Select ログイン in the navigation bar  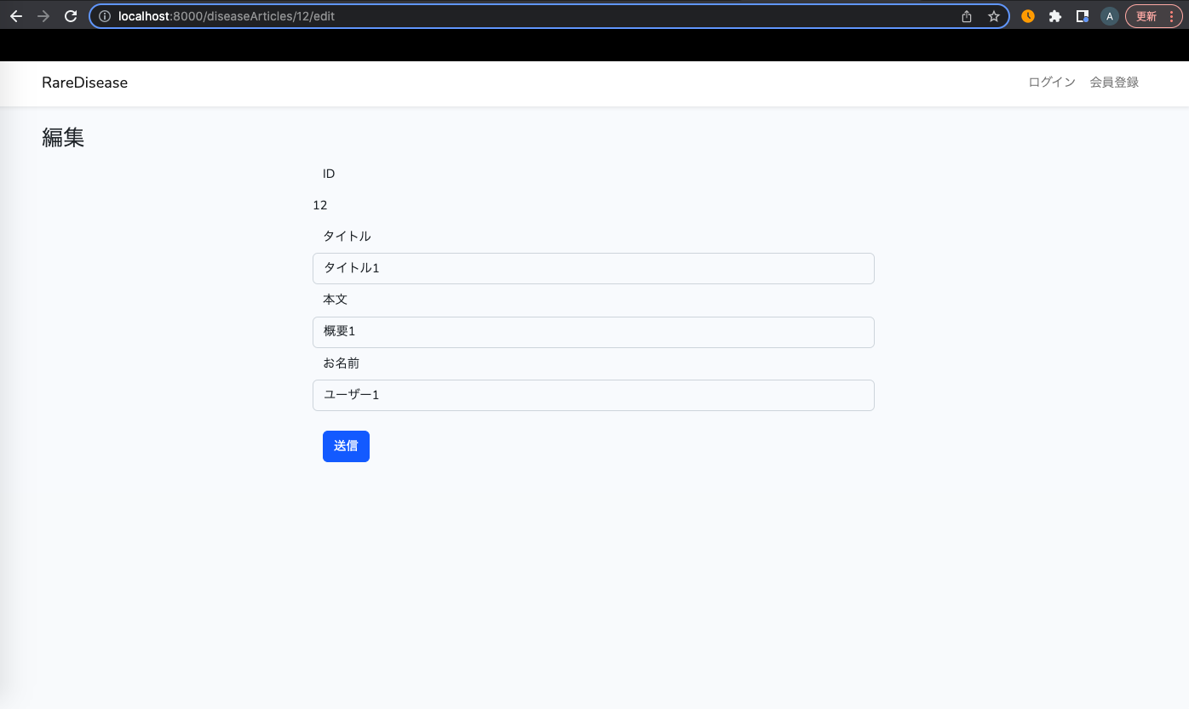1050,82
